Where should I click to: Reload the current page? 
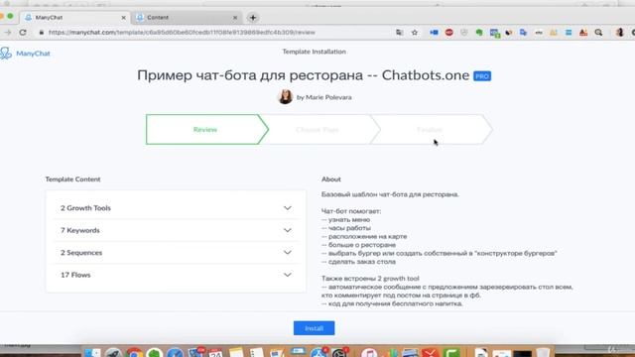(23, 33)
